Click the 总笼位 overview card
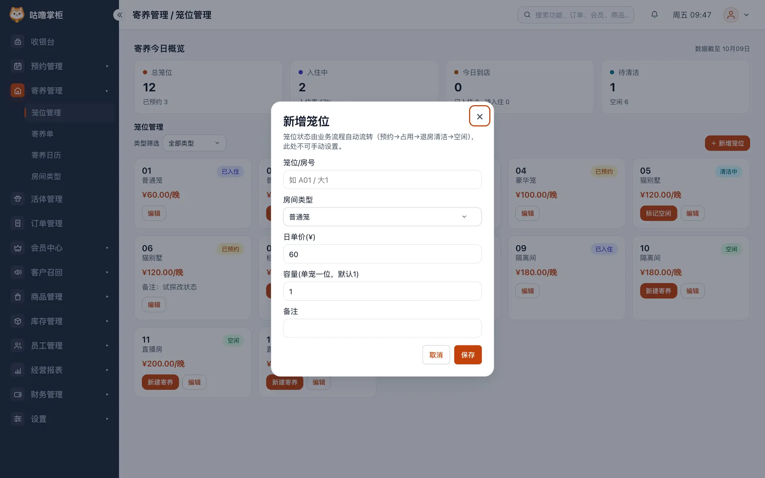This screenshot has width=765, height=478. point(208,87)
